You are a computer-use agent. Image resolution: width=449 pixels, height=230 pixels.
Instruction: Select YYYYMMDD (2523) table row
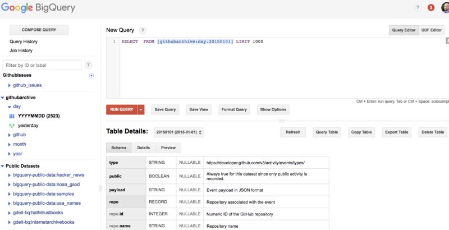pos(39,116)
